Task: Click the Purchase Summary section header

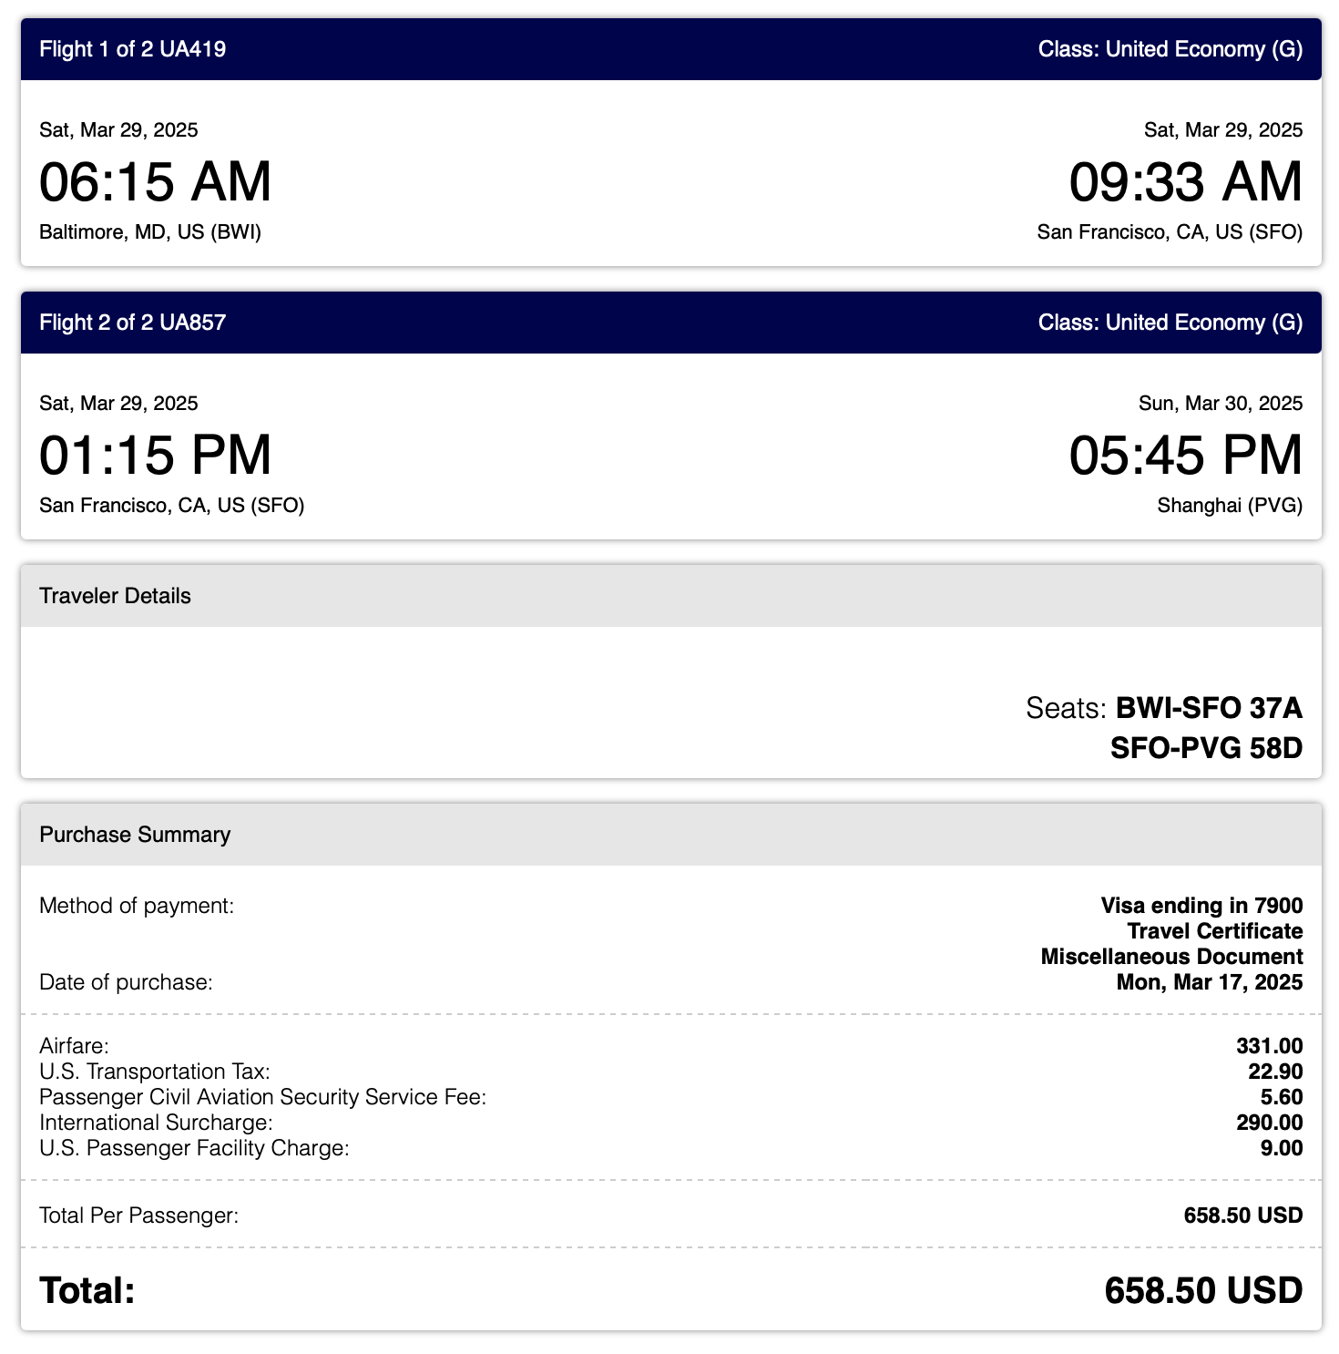Action: [135, 835]
